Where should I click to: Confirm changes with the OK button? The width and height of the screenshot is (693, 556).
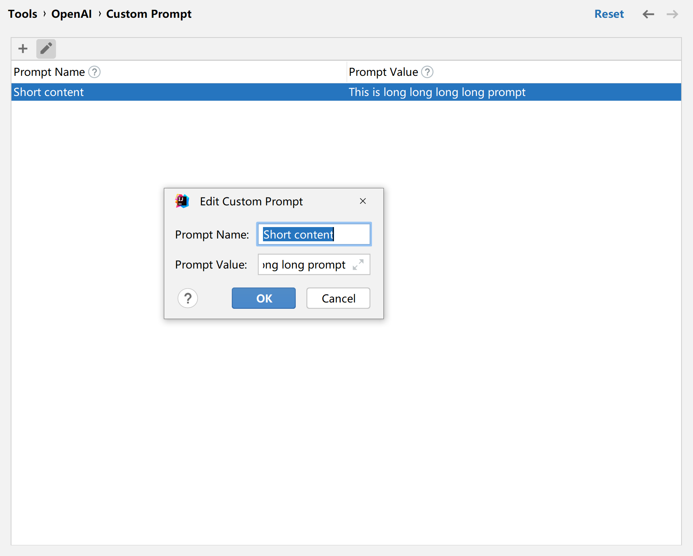[263, 298]
